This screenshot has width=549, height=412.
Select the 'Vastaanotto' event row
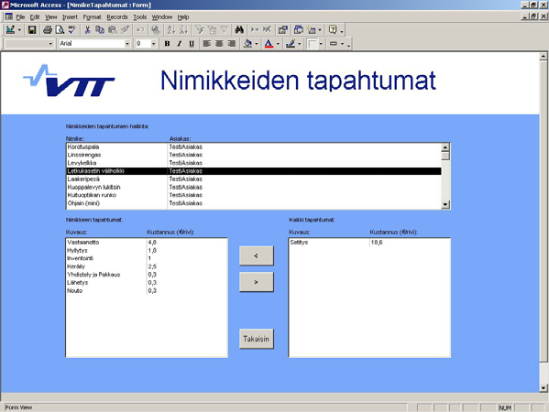[x=147, y=243]
